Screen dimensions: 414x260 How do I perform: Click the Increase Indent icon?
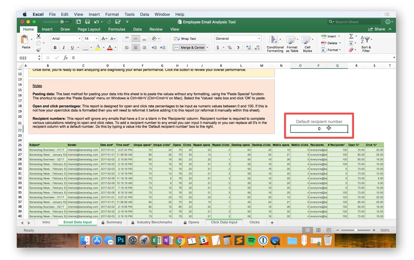pos(163,48)
